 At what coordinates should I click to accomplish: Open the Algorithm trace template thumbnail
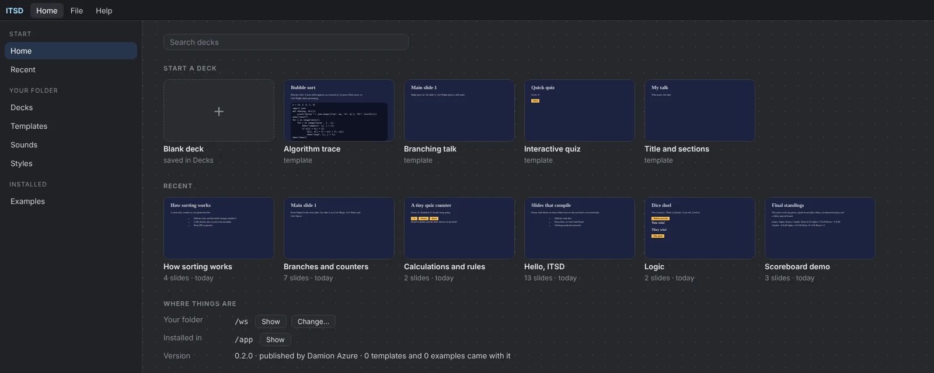(x=339, y=110)
